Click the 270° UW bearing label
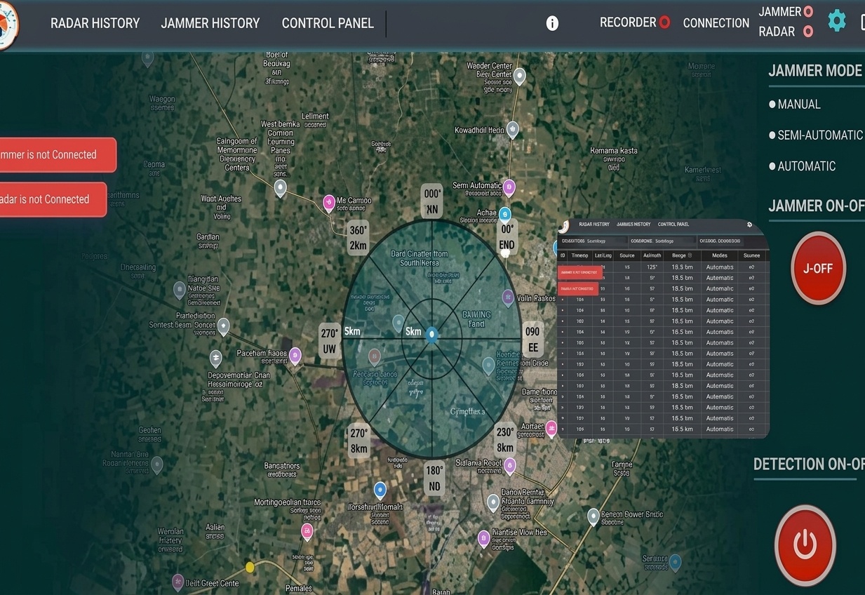865x595 pixels. (x=329, y=341)
